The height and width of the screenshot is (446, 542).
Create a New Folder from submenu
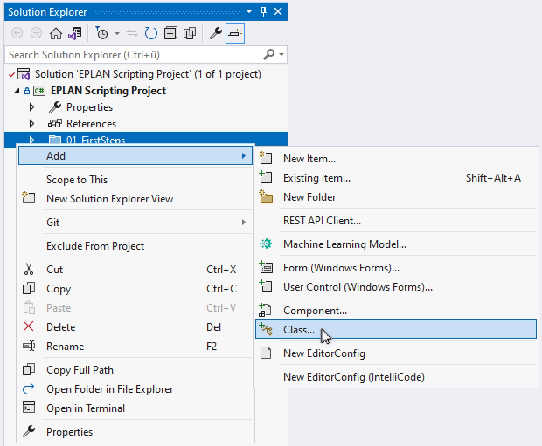(x=396, y=197)
